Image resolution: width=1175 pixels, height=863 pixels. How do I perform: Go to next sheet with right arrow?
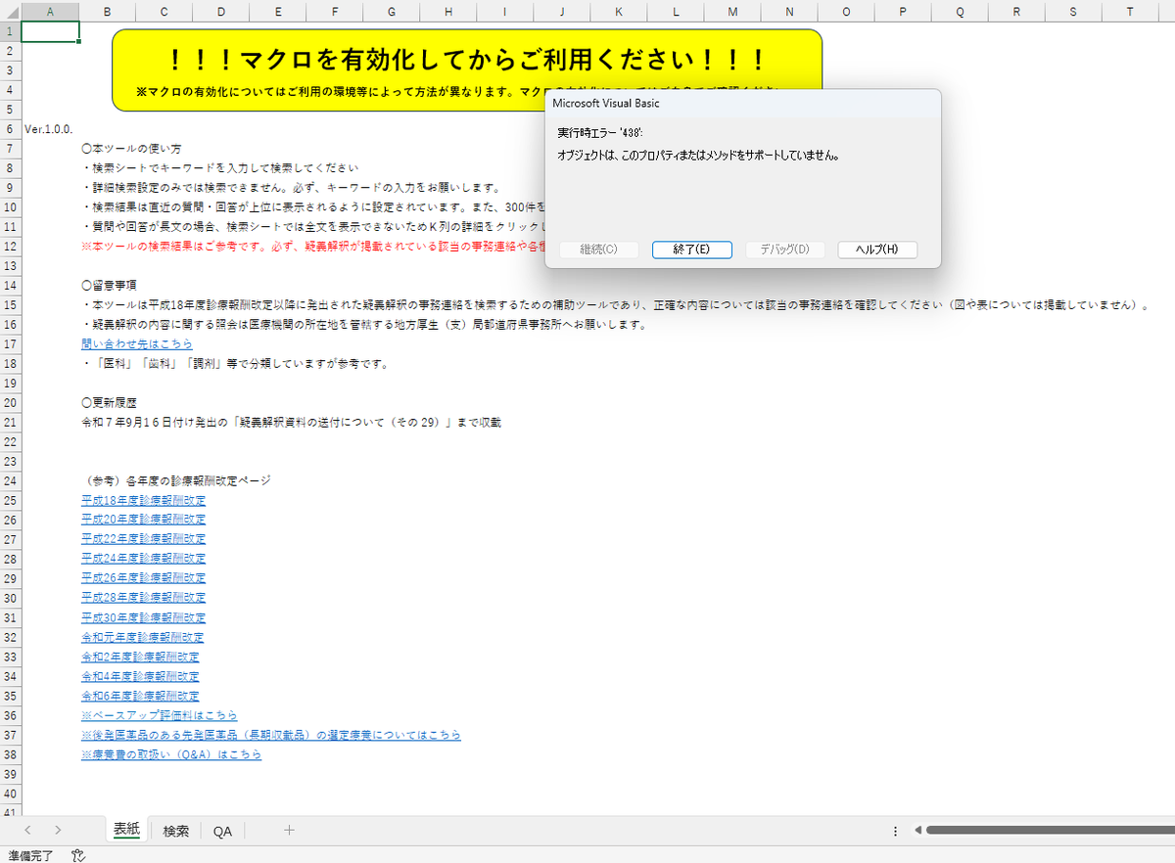(x=58, y=830)
